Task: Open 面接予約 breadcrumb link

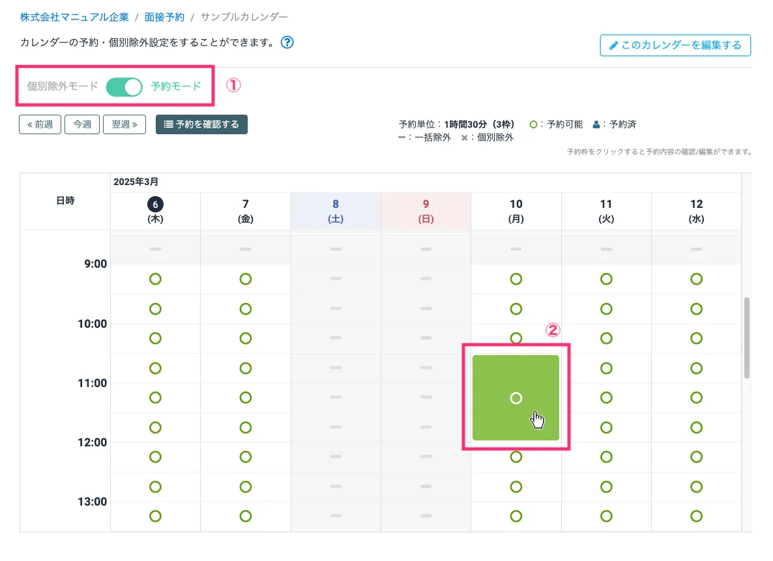Action: pos(164,17)
